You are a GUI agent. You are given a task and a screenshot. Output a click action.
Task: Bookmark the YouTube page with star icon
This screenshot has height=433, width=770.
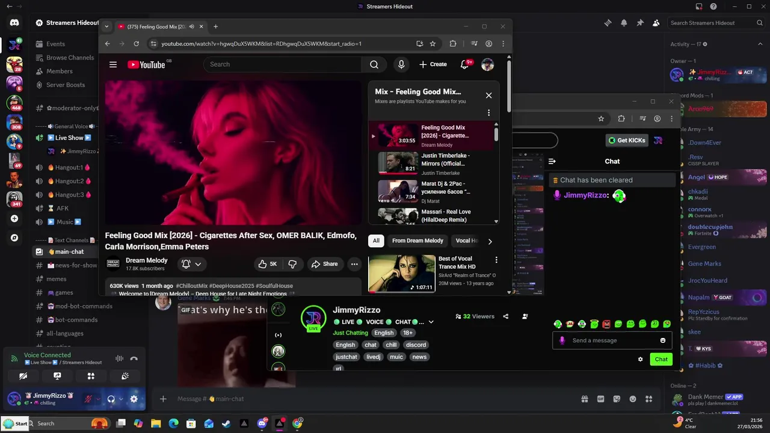[x=433, y=43]
